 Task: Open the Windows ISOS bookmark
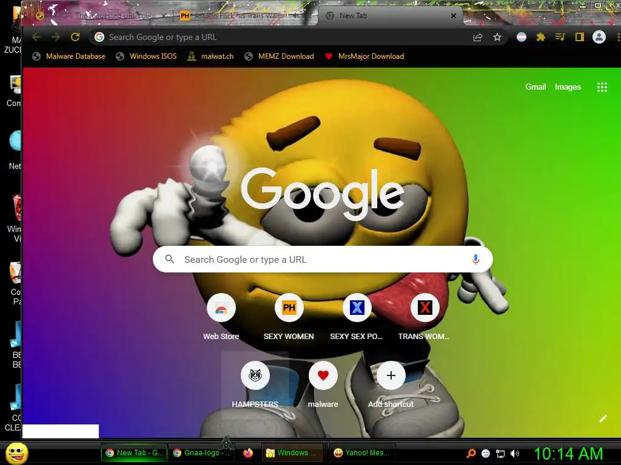click(x=147, y=56)
